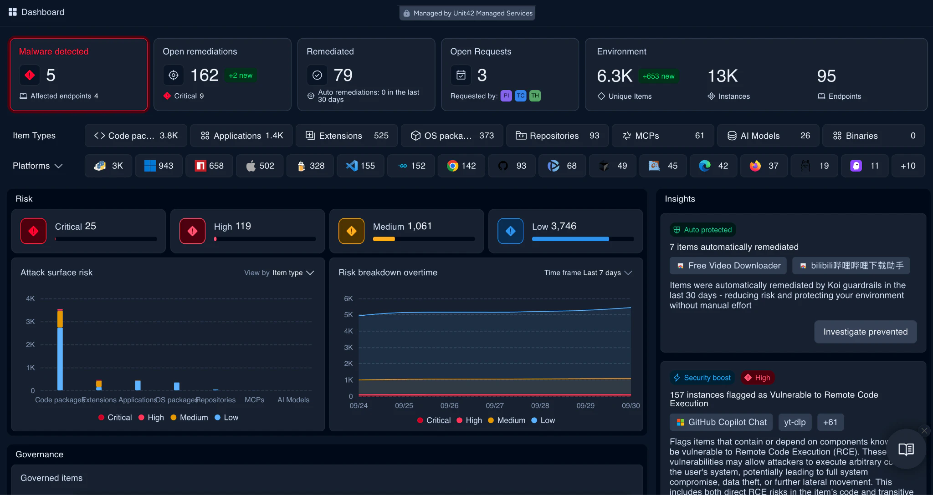The width and height of the screenshot is (933, 495).
Task: Toggle Critical legend in Attack surface risk
Action: click(x=115, y=418)
